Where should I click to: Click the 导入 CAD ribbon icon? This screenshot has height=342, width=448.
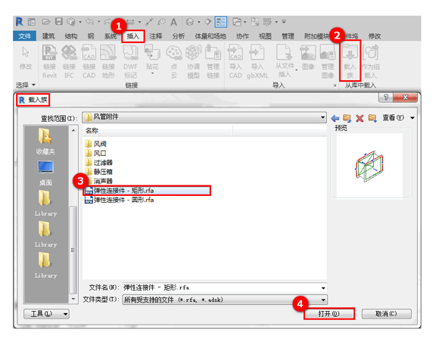[x=235, y=61]
